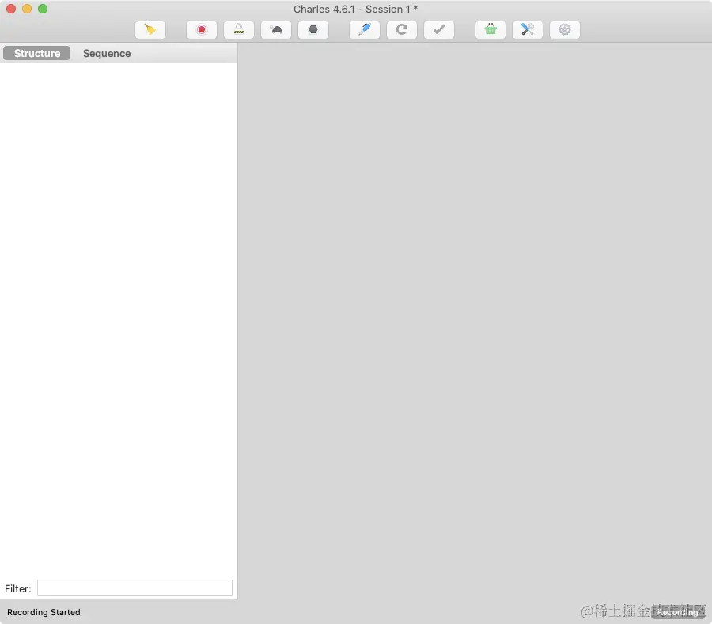Toggle SSL proxying with the padlock icon

point(239,30)
